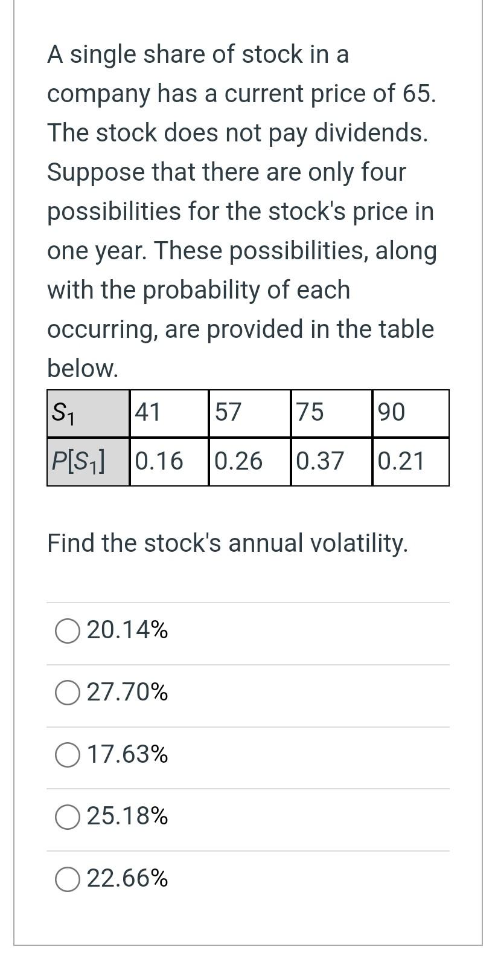Click the 0.16 probability cell
Viewport: 495px width, 964px height.
(x=169, y=461)
